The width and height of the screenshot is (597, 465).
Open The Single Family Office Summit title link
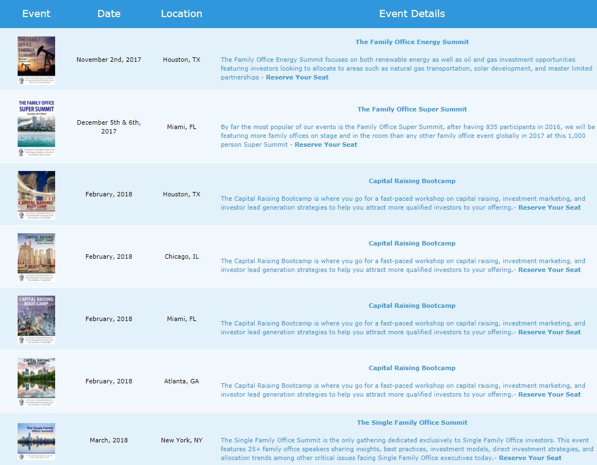[x=412, y=423]
